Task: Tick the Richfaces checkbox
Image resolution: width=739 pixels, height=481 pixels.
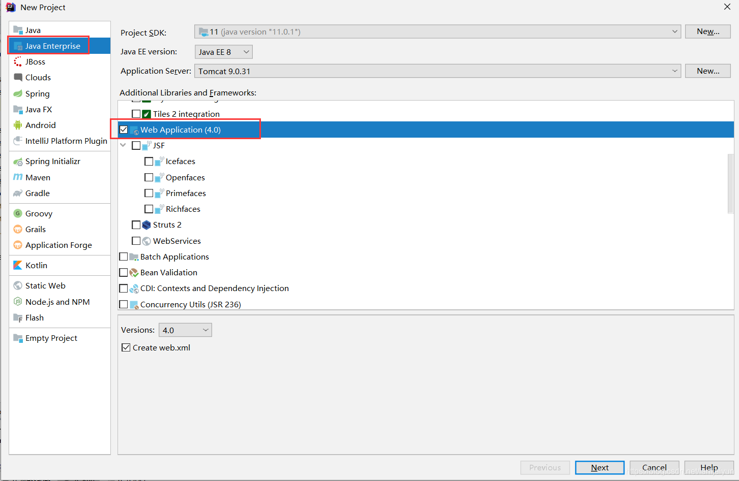Action: pyautogui.click(x=149, y=209)
